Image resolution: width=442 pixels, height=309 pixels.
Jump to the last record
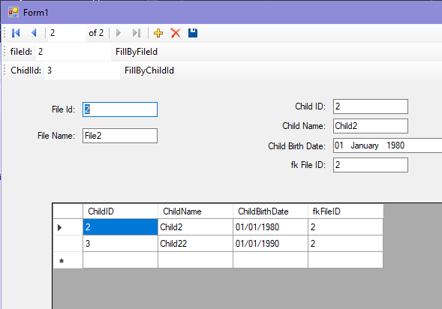pos(137,33)
